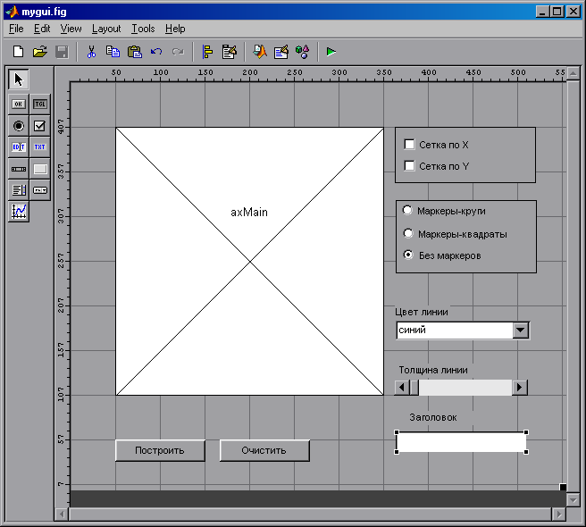Pick the Edit Text palette tool
Viewport: 586px width, 527px height.
pyautogui.click(x=19, y=146)
